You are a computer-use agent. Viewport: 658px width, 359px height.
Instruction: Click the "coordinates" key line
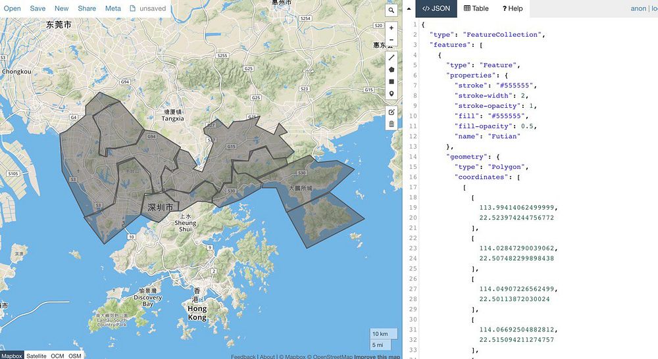click(x=487, y=177)
